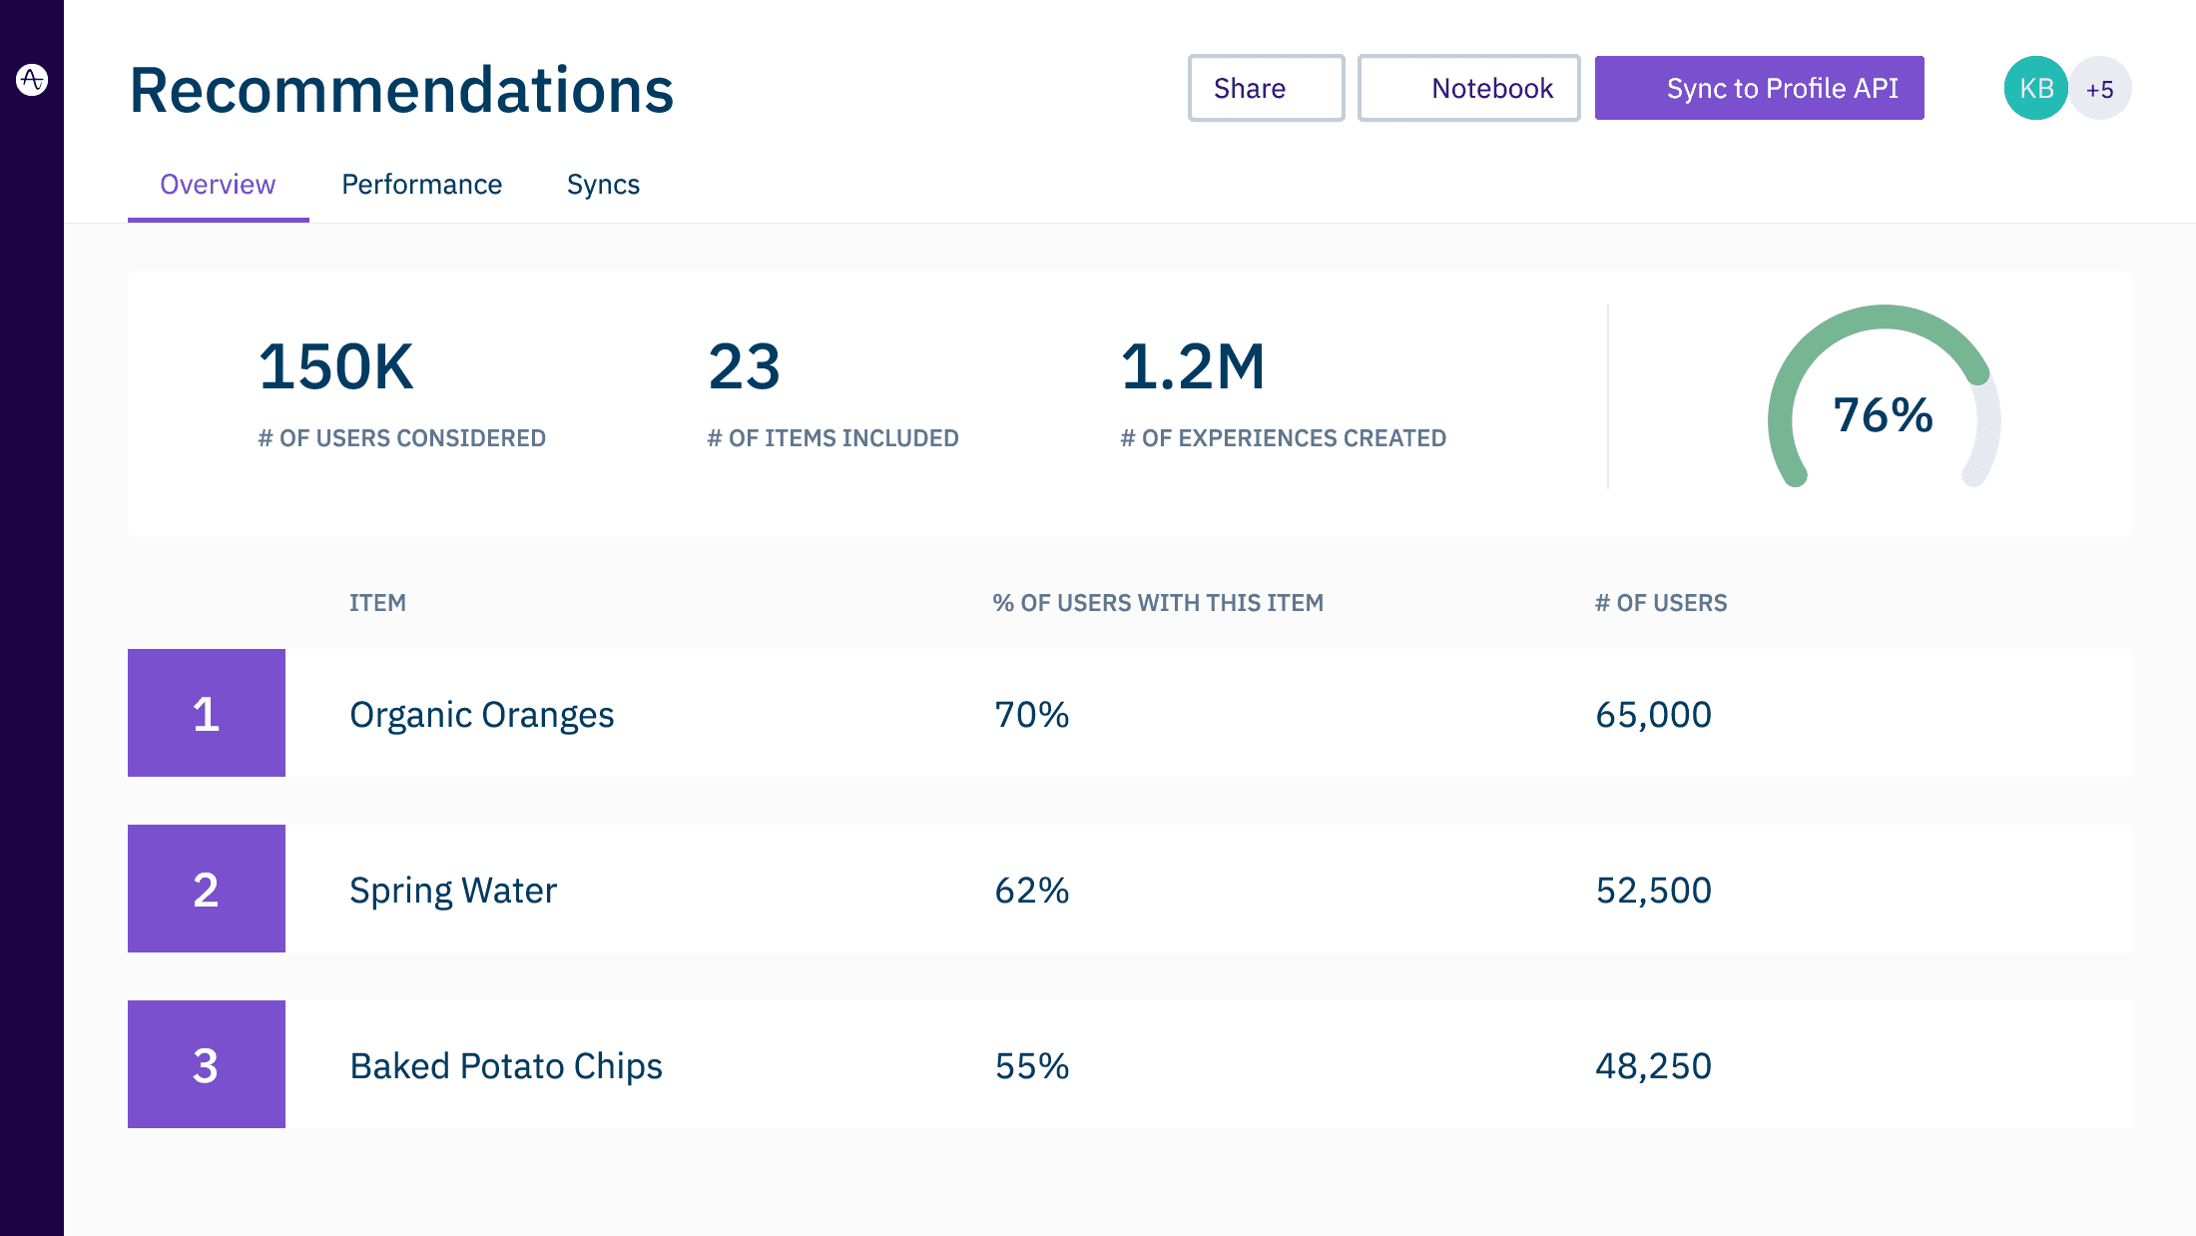The width and height of the screenshot is (2196, 1236).
Task: Click the rank 3 purple badge
Action: (x=207, y=1064)
